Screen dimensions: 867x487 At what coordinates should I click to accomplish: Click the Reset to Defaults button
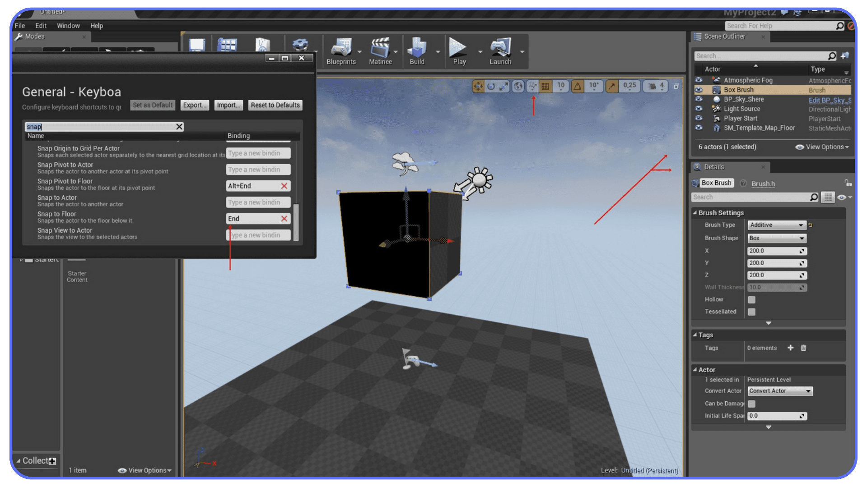pyautogui.click(x=275, y=105)
